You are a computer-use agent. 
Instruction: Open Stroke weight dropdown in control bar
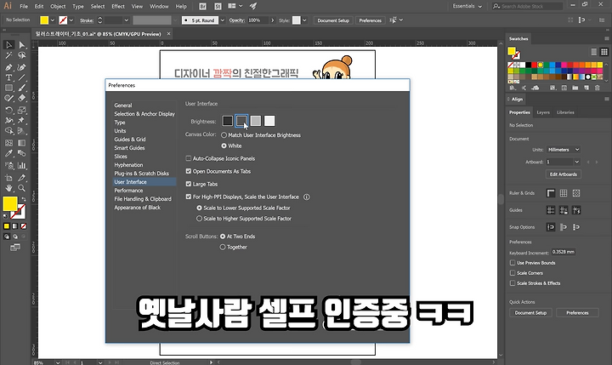tap(127, 20)
